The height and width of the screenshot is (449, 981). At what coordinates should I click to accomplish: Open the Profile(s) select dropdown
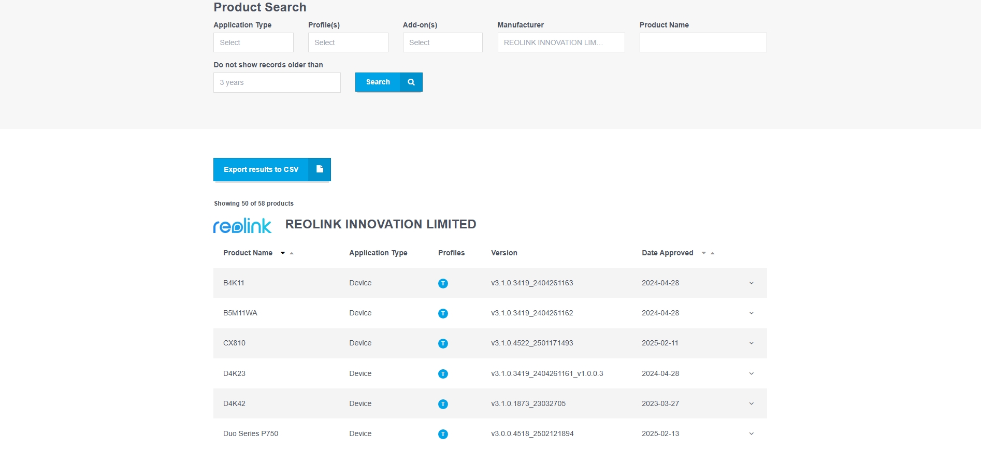click(x=348, y=42)
